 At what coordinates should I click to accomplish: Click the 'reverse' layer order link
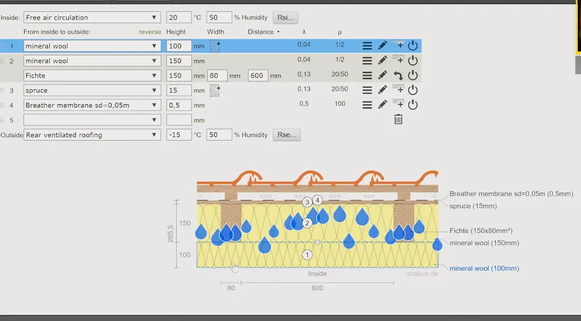[x=150, y=32]
